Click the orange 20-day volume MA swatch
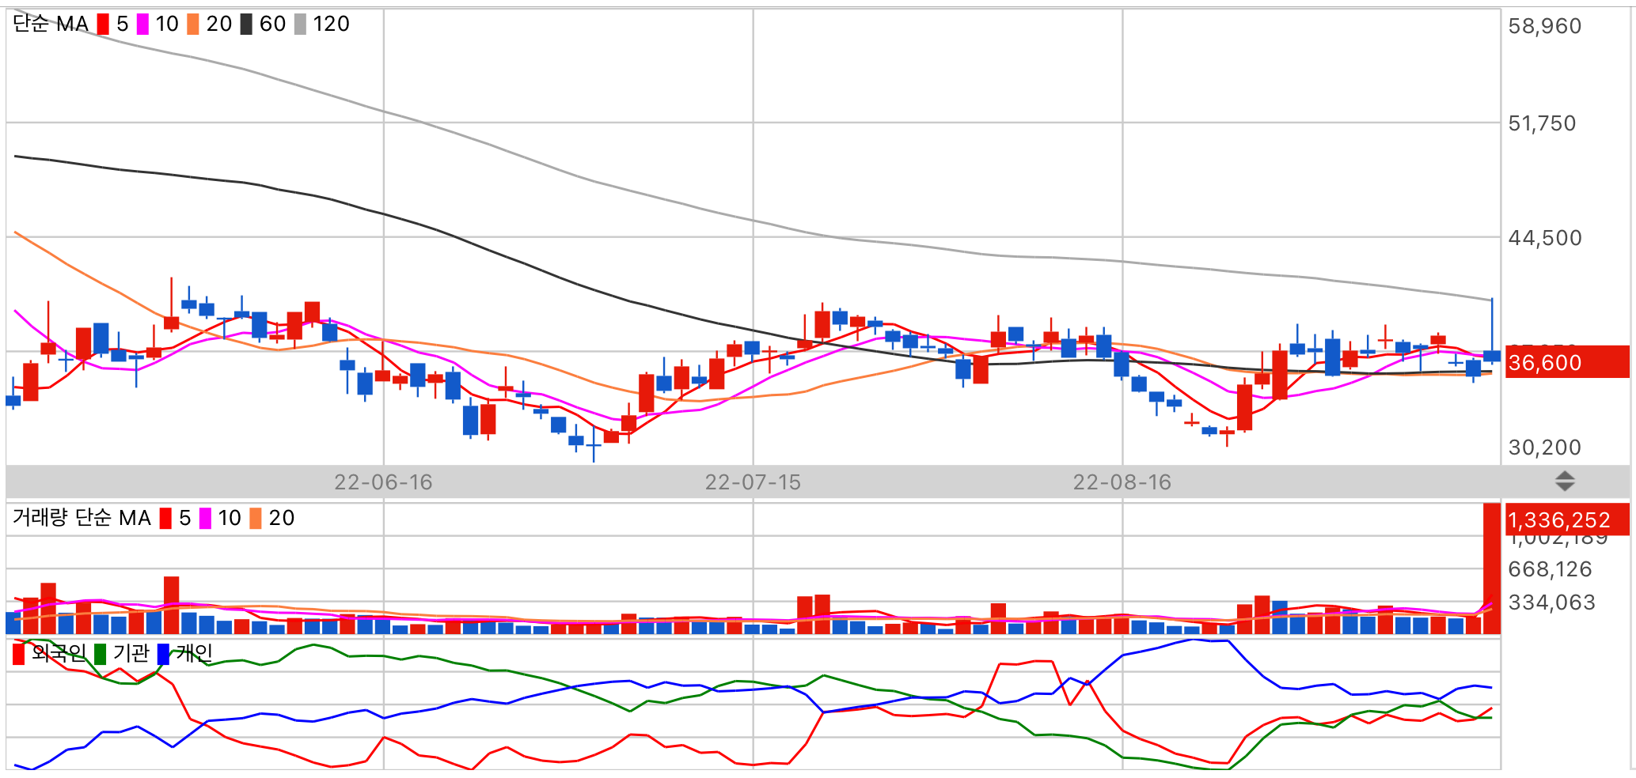Image resolution: width=1636 pixels, height=778 pixels. point(256,519)
